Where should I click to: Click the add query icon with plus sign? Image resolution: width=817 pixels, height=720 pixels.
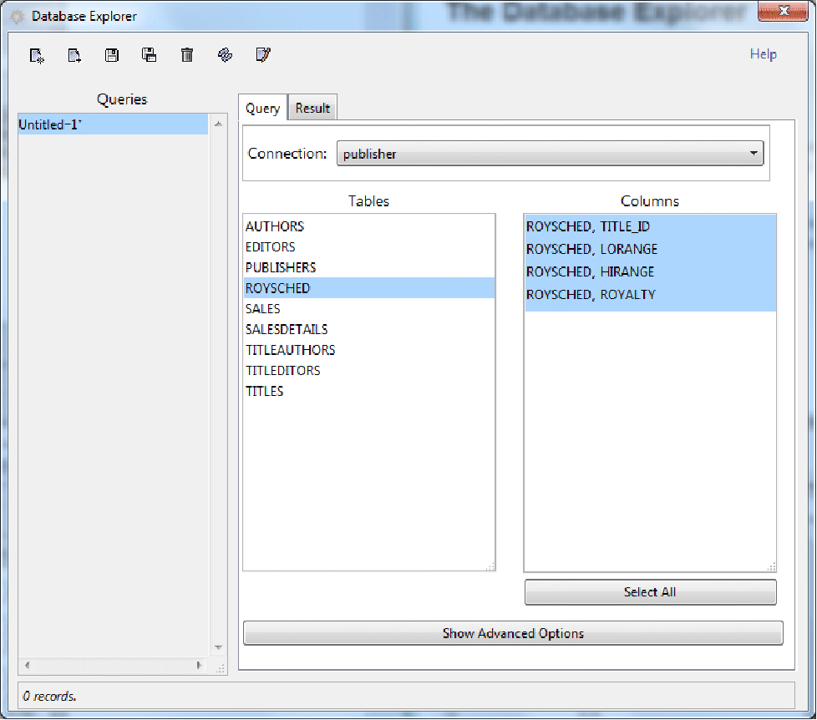tap(74, 56)
